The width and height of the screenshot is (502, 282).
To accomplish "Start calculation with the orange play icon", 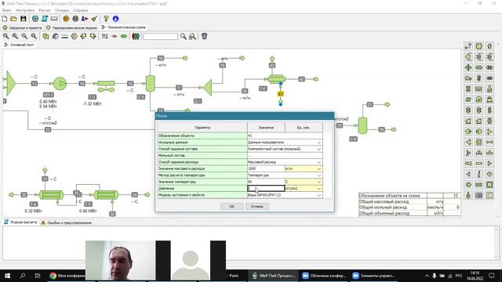I will [x=66, y=19].
